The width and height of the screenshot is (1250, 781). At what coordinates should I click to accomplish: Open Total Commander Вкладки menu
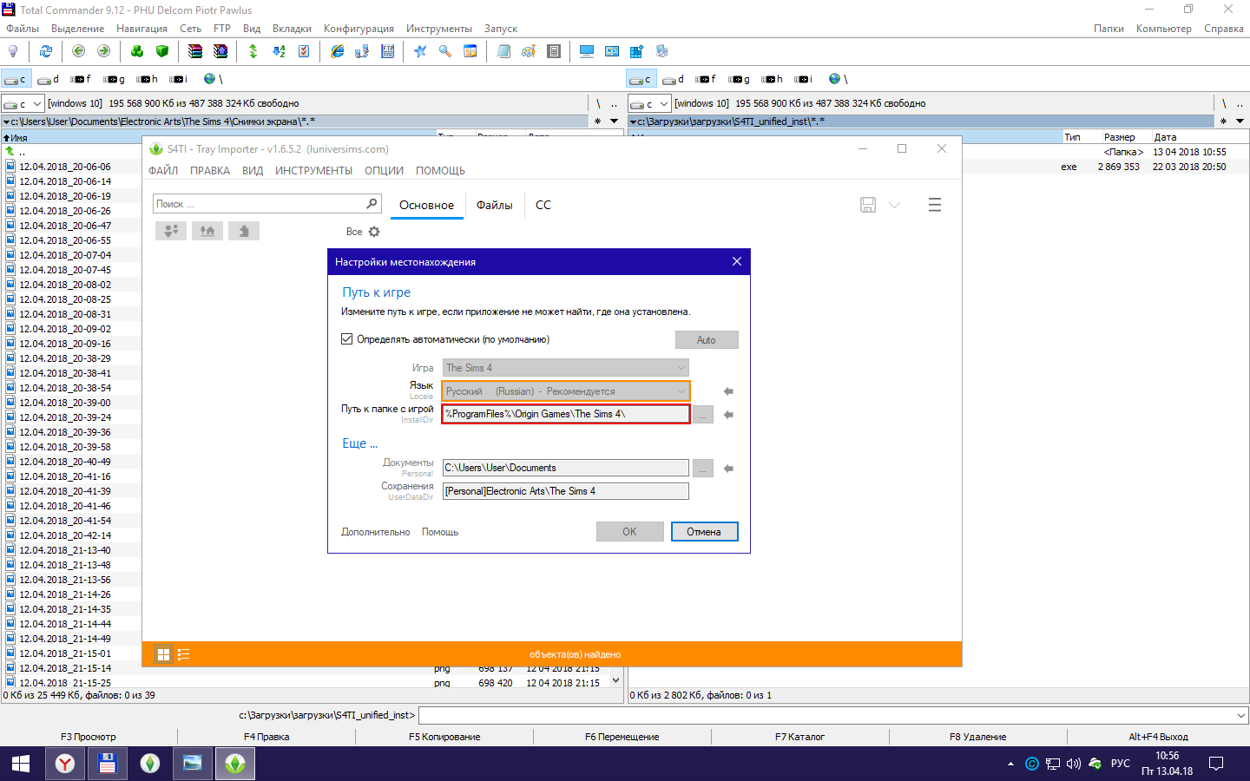(x=292, y=29)
